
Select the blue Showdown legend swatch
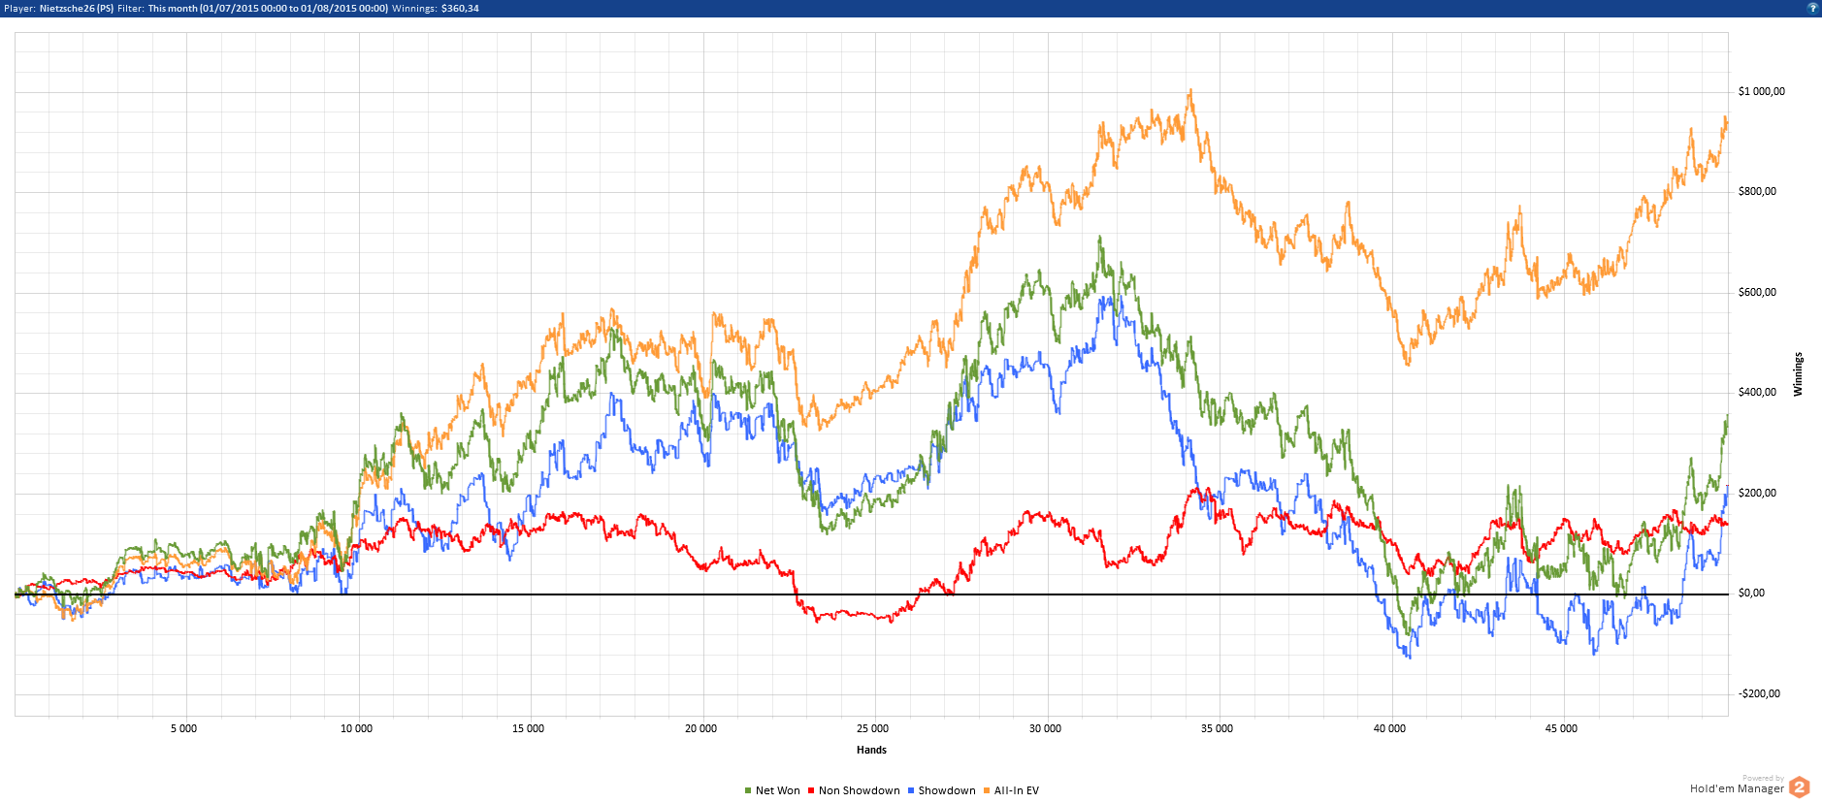911,790
